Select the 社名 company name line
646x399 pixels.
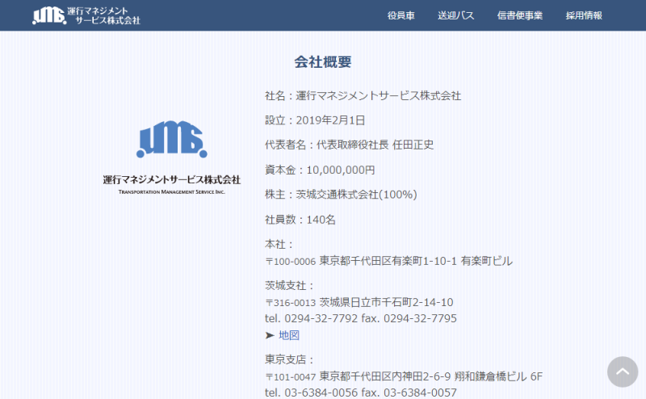point(363,95)
